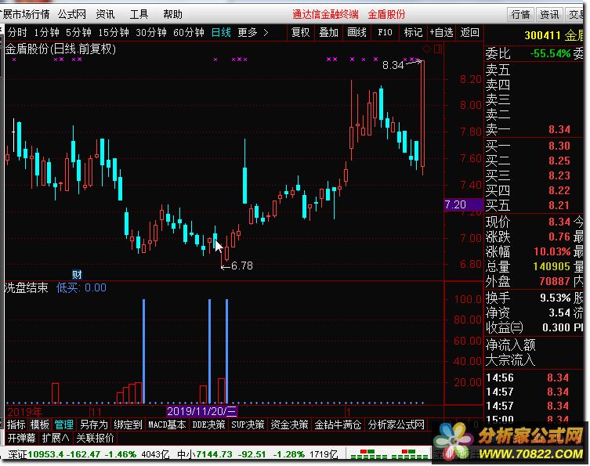Select the 30分钟 period

(x=151, y=33)
